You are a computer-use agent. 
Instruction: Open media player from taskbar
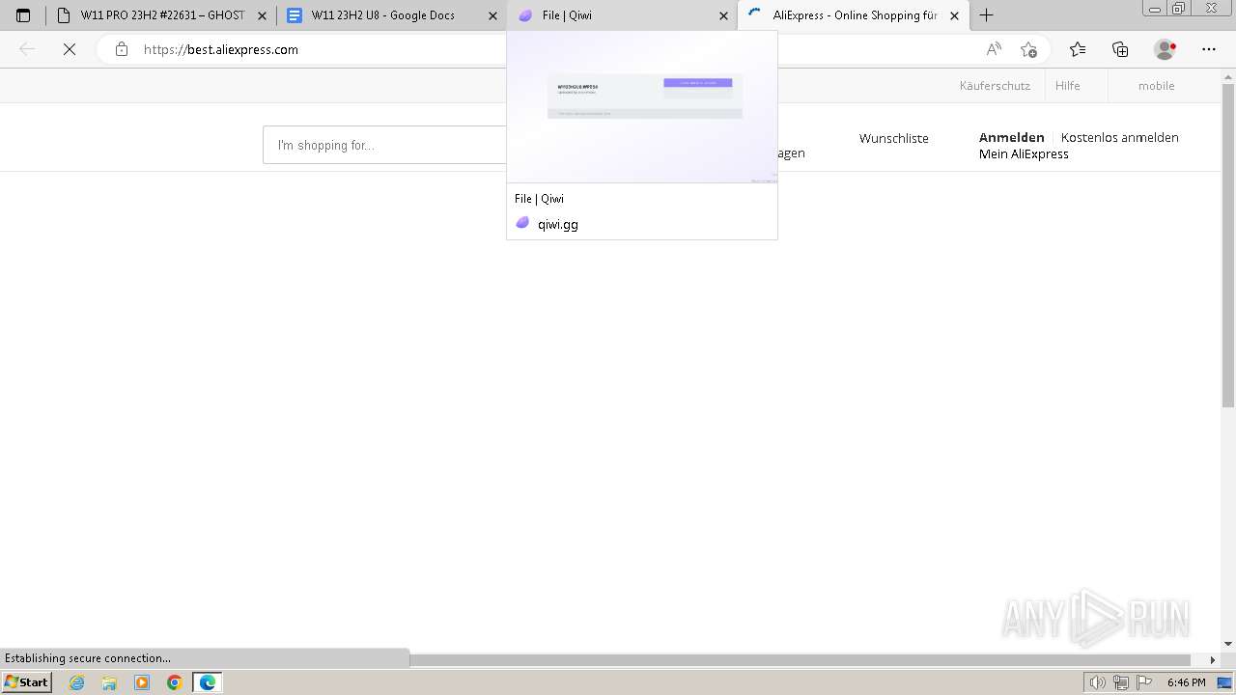click(x=142, y=682)
